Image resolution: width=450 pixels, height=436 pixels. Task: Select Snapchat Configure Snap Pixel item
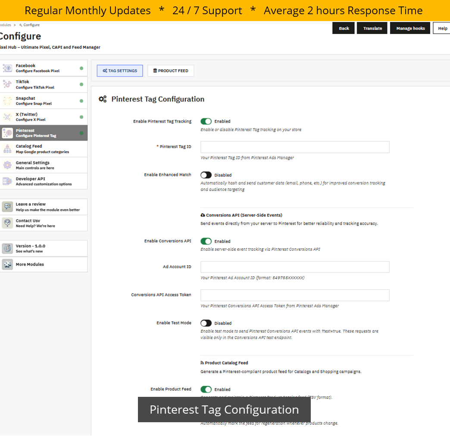[x=44, y=101]
